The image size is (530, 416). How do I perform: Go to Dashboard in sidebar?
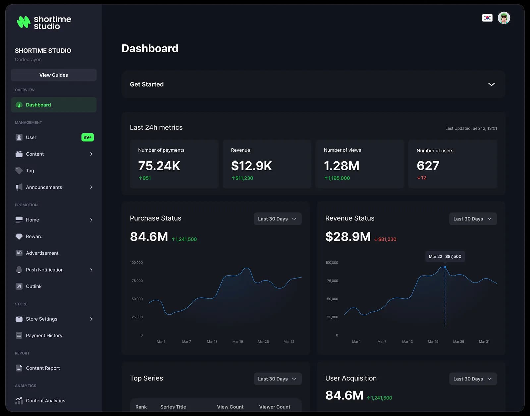(54, 105)
